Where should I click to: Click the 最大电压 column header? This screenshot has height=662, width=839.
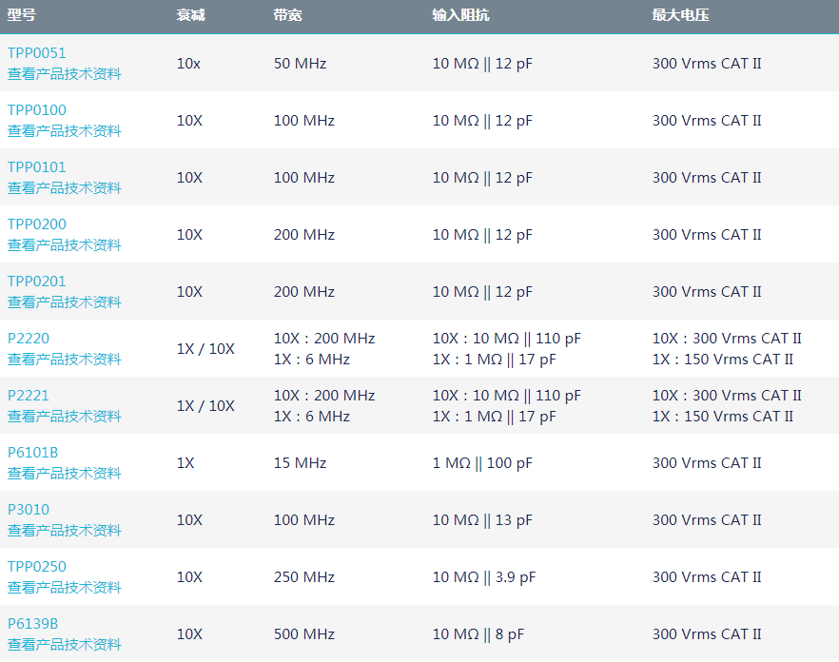click(681, 15)
